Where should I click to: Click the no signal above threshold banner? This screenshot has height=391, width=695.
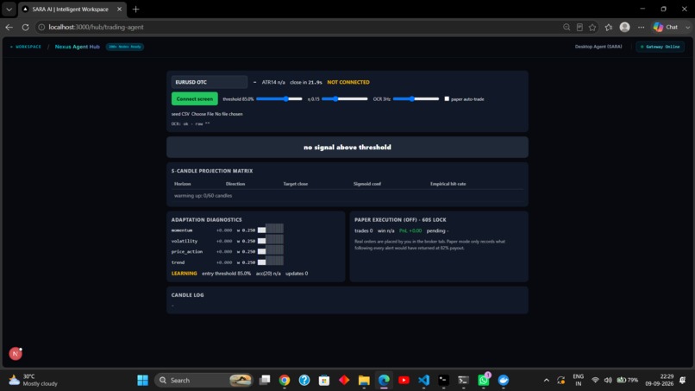click(347, 147)
